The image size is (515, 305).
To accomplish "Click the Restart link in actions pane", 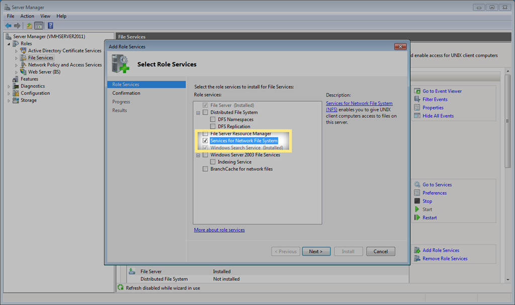I will 430,217.
